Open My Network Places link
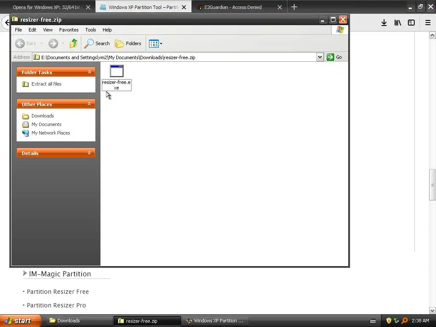436x327 pixels. pos(51,133)
